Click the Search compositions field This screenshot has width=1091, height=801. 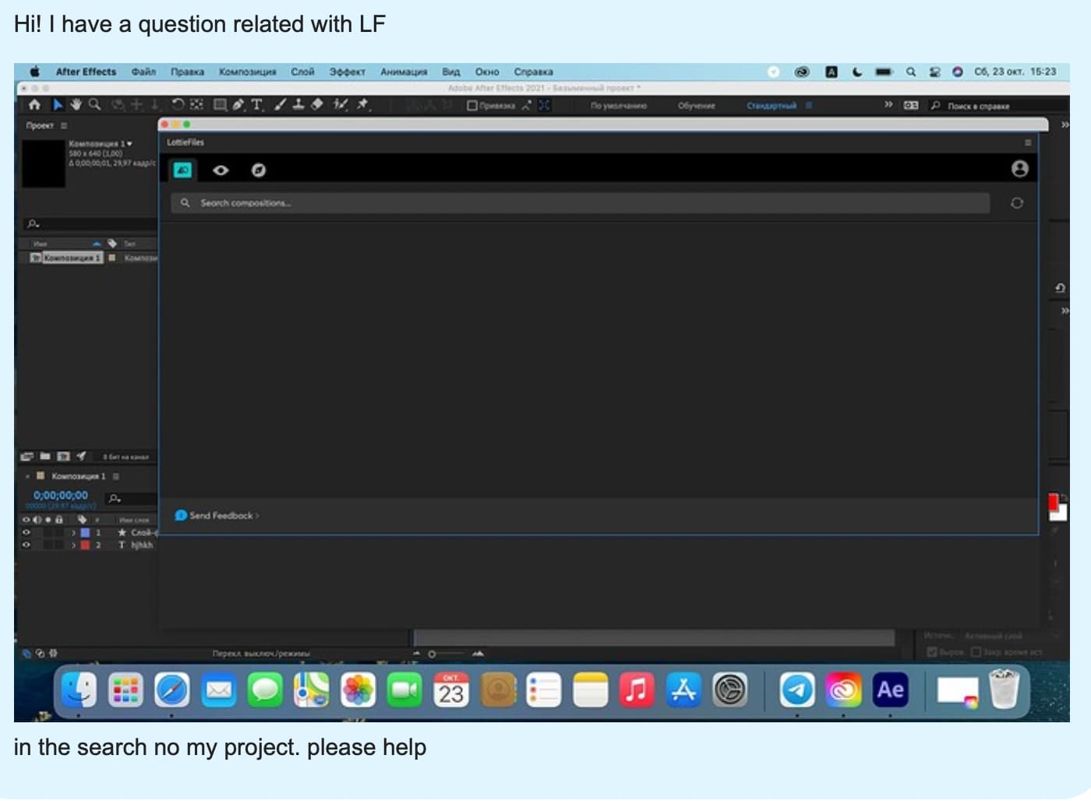[x=581, y=203]
